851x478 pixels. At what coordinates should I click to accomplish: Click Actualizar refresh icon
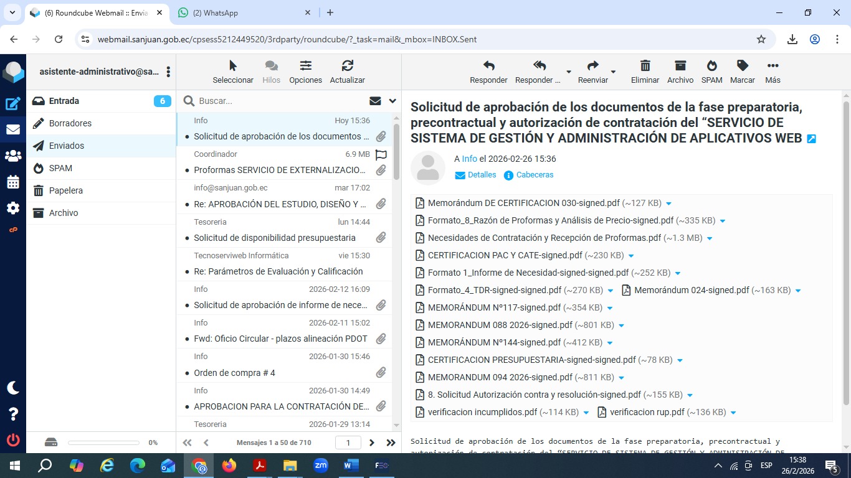pos(347,66)
